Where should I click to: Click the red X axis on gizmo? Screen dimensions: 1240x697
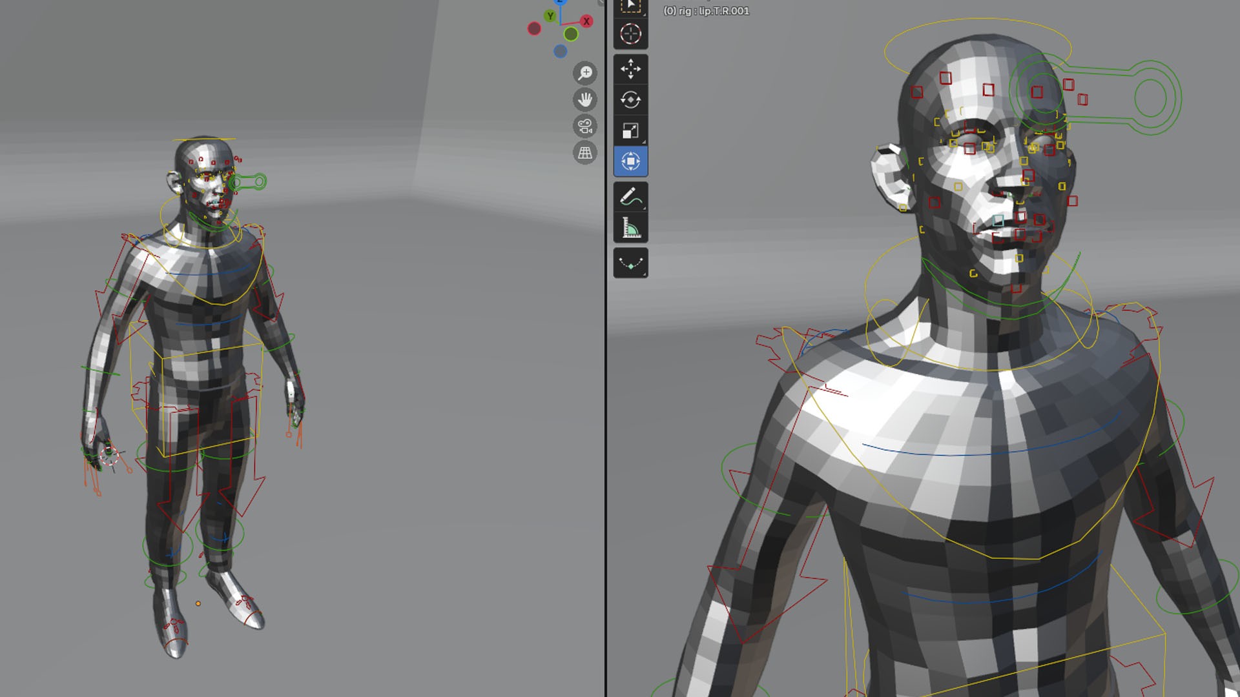tap(586, 21)
